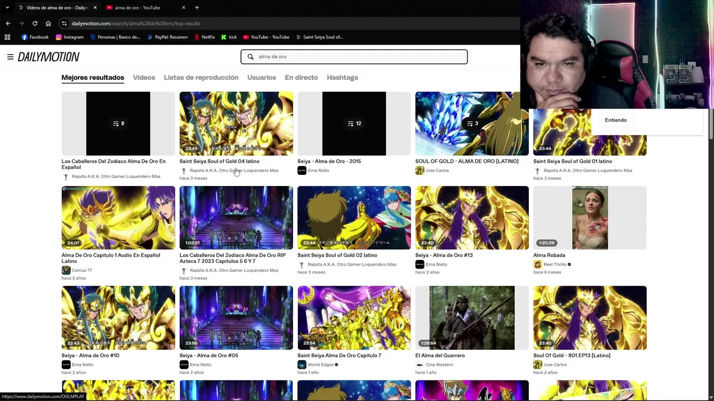Play Alma De Oro Capitulo 1 thumbnail

(x=118, y=218)
